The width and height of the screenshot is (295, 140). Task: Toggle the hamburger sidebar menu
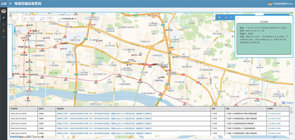tap(10, 4)
